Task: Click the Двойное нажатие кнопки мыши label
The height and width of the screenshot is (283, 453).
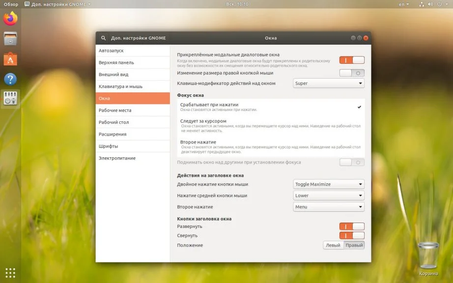Action: pyautogui.click(x=213, y=184)
